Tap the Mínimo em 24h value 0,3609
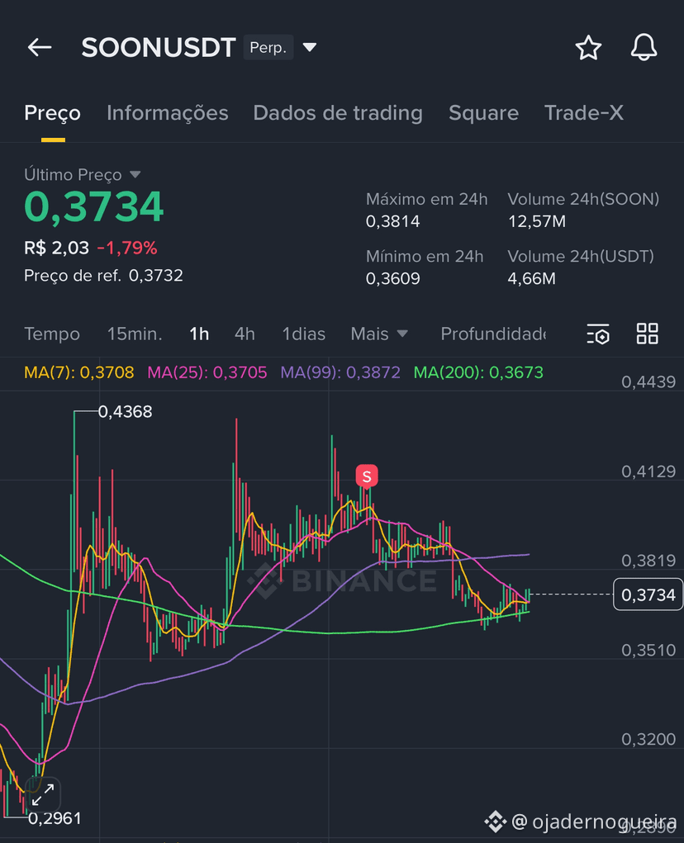The image size is (684, 843). click(392, 278)
